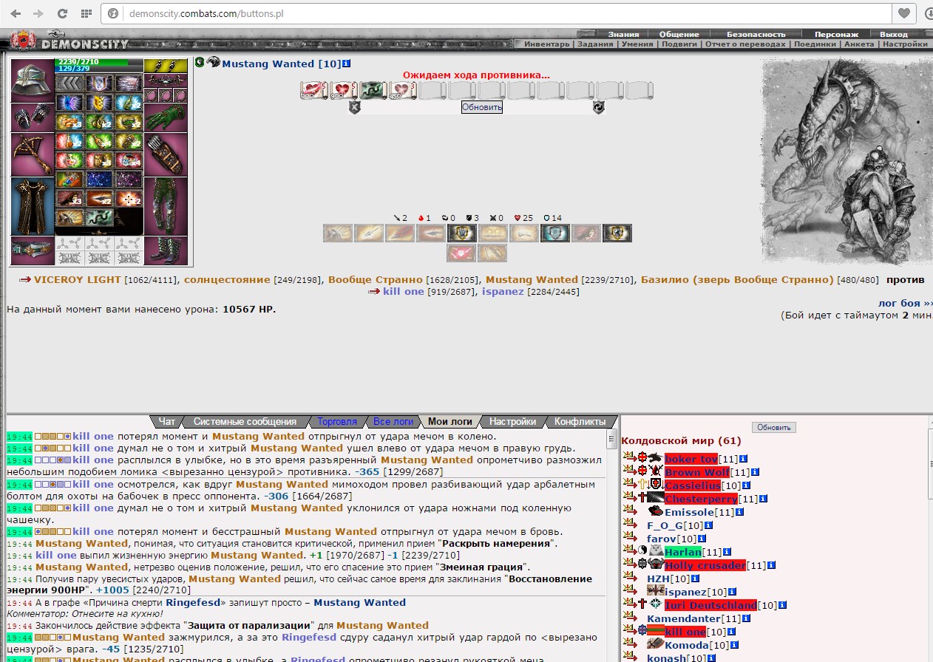This screenshot has height=662, width=933.
Task: Click player name Komoda in list
Action: click(x=686, y=645)
